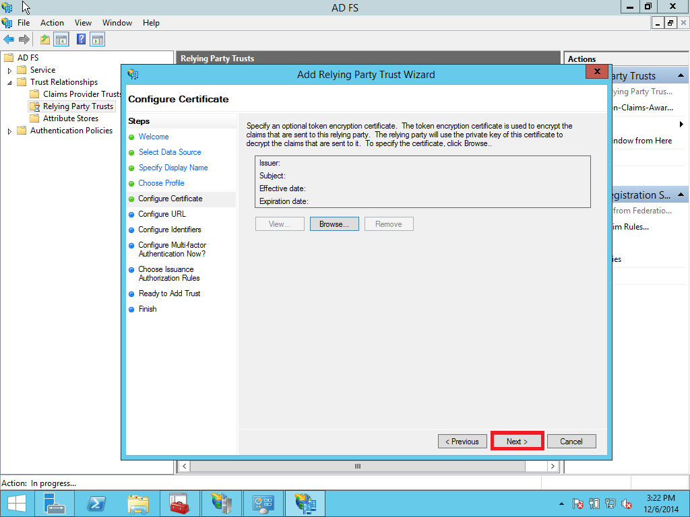Open the View menu
Image resolution: width=690 pixels, height=517 pixels.
pos(83,22)
